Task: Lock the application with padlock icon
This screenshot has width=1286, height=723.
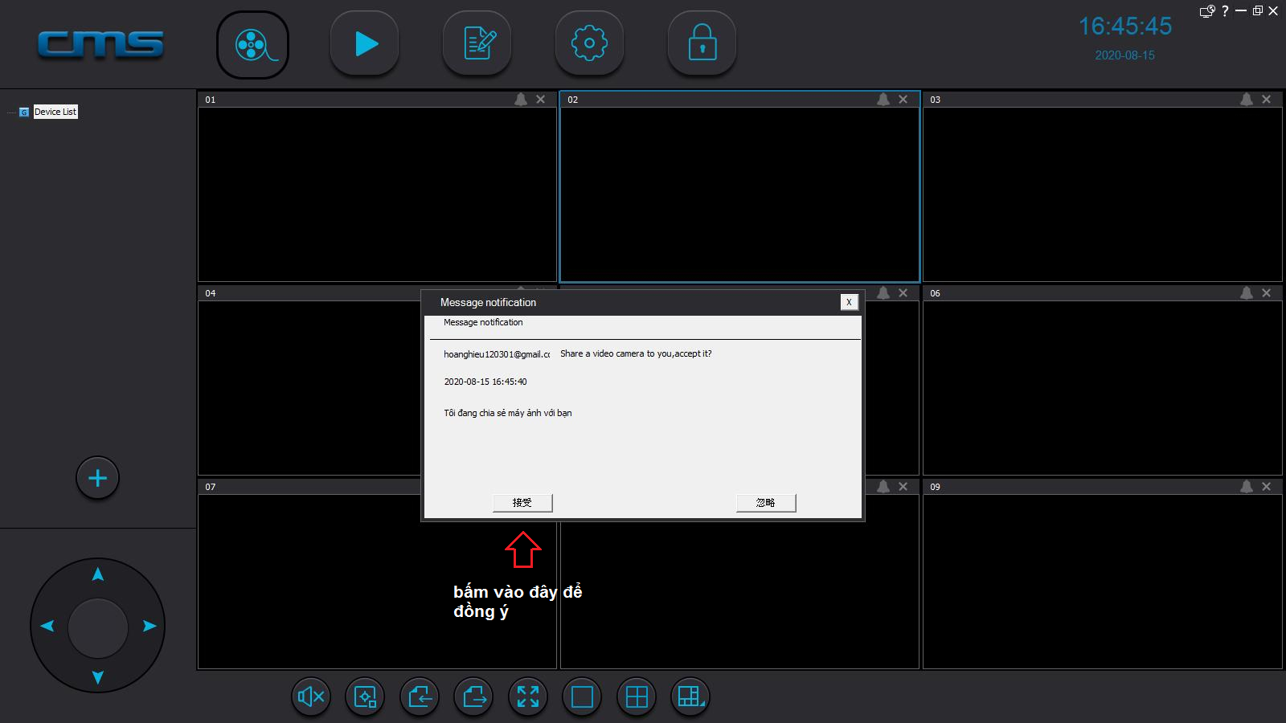Action: (702, 44)
